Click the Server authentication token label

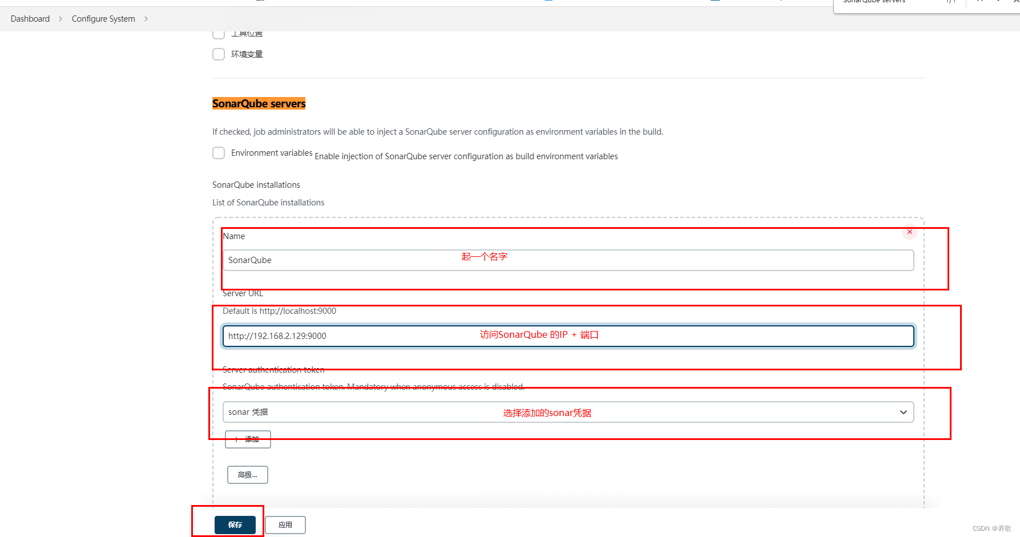pos(273,370)
